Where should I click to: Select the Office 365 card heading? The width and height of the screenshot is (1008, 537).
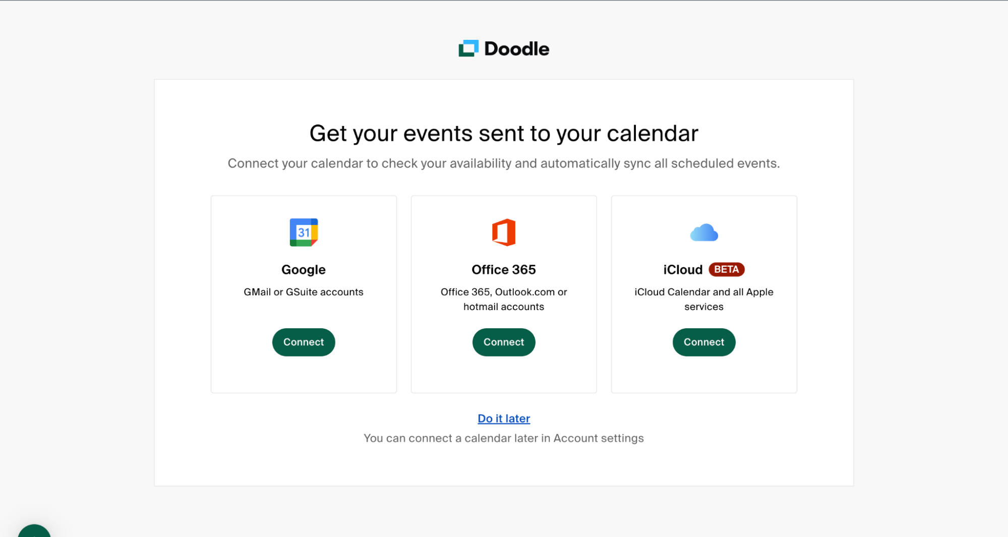(504, 270)
